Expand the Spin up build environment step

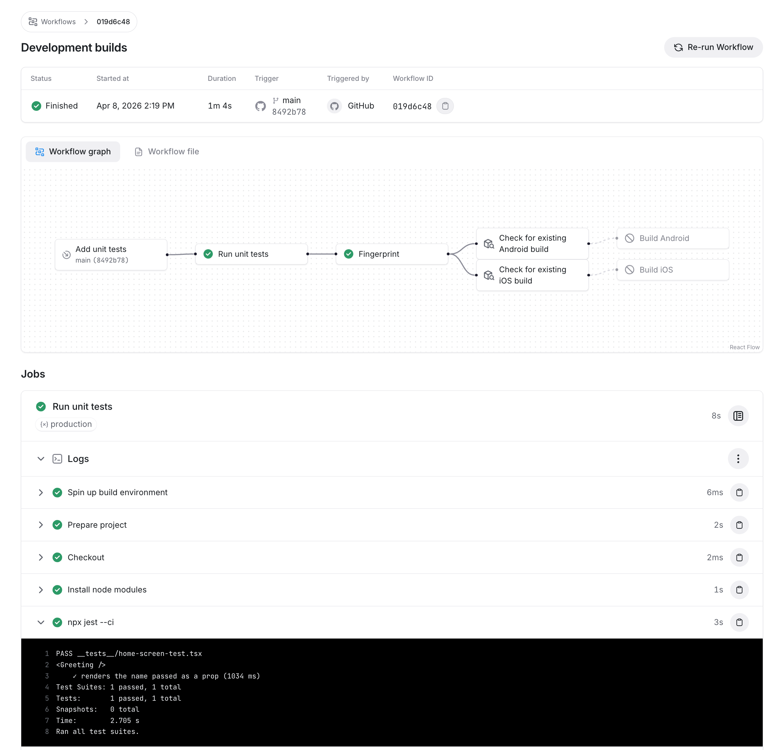coord(41,493)
